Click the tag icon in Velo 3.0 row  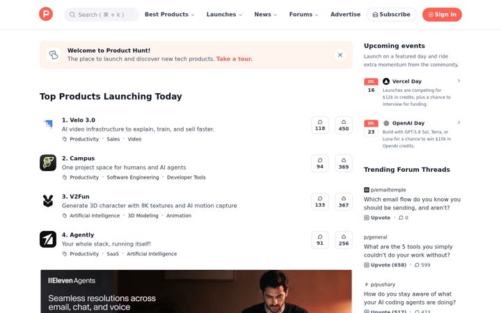[65, 139]
